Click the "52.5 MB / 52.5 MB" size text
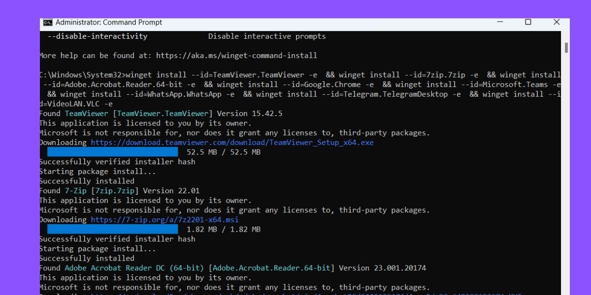Viewport: 591px width, 295px height. pyautogui.click(x=224, y=152)
